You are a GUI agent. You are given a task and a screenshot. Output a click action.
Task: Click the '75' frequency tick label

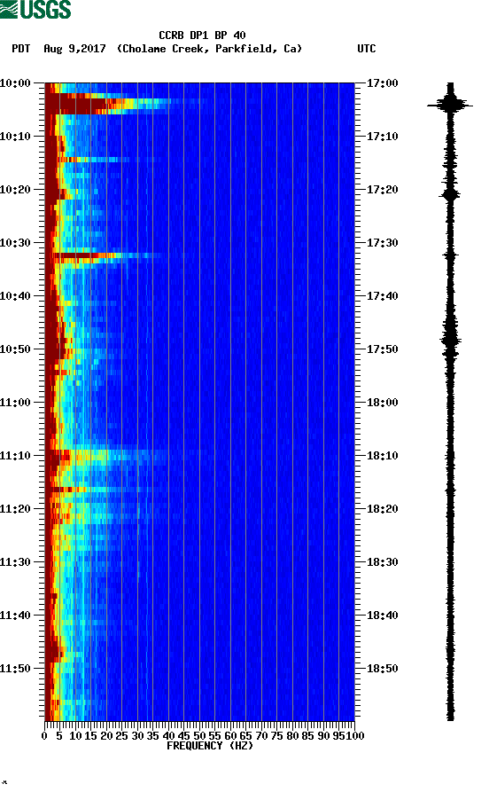(x=276, y=736)
